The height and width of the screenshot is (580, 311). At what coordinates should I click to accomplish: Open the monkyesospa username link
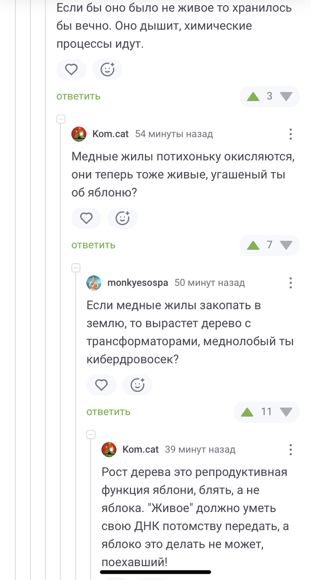tap(138, 283)
